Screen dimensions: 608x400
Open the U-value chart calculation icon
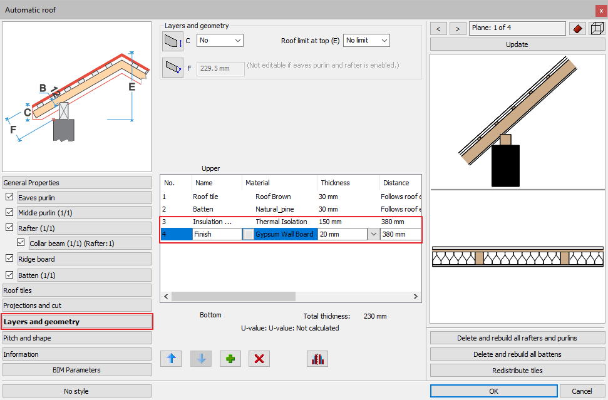pyautogui.click(x=317, y=359)
